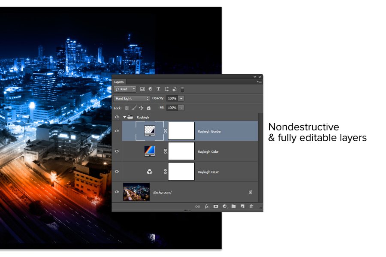The width and height of the screenshot is (386, 257).
Task: Select the Rayleigh Border gradient thumbnail
Action: pyautogui.click(x=150, y=131)
